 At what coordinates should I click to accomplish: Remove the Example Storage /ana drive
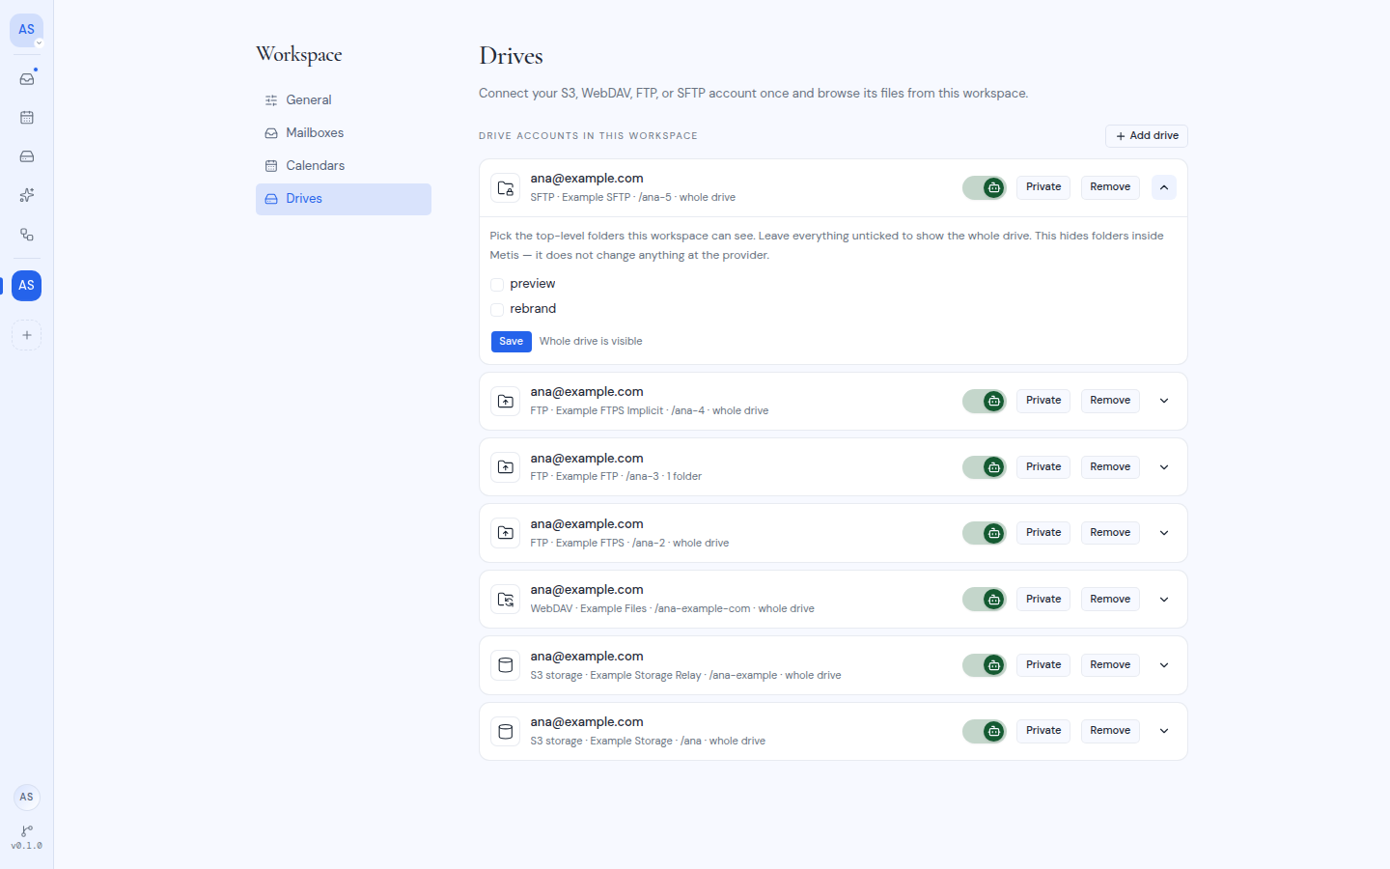pyautogui.click(x=1110, y=731)
